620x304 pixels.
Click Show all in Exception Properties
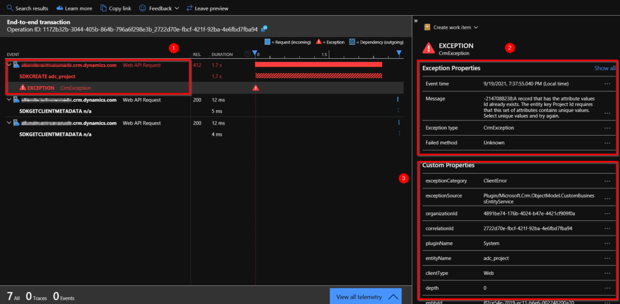(605, 68)
